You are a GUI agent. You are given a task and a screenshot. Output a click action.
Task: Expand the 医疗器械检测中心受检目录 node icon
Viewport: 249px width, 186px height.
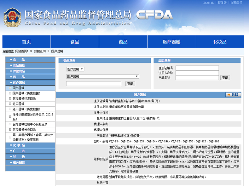tap(10, 124)
